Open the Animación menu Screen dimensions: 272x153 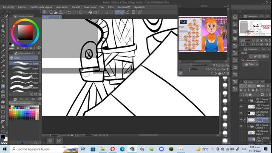click(x=62, y=7)
